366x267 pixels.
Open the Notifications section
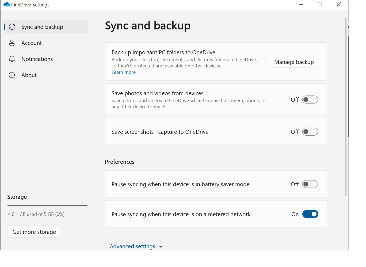[x=46, y=59]
